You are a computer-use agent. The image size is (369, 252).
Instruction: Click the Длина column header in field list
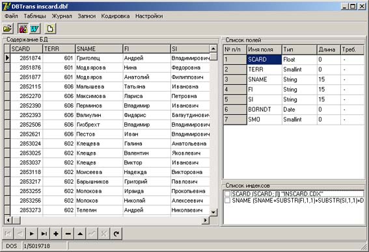[329, 49]
